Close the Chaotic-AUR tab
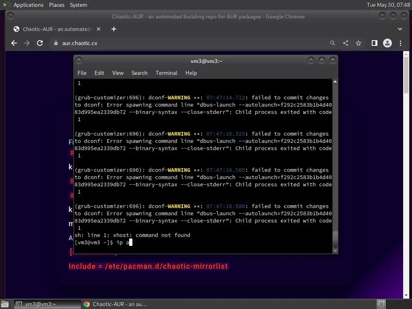 (99, 29)
